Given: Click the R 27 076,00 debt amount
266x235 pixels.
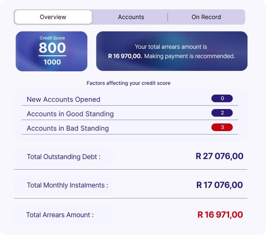Looking at the screenshot, I should tap(219, 156).
